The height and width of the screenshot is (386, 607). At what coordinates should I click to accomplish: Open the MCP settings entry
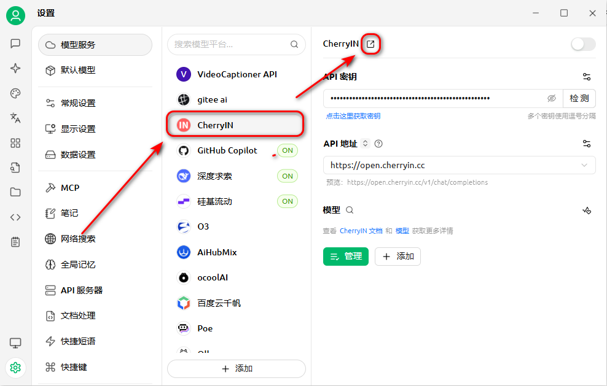(x=95, y=188)
